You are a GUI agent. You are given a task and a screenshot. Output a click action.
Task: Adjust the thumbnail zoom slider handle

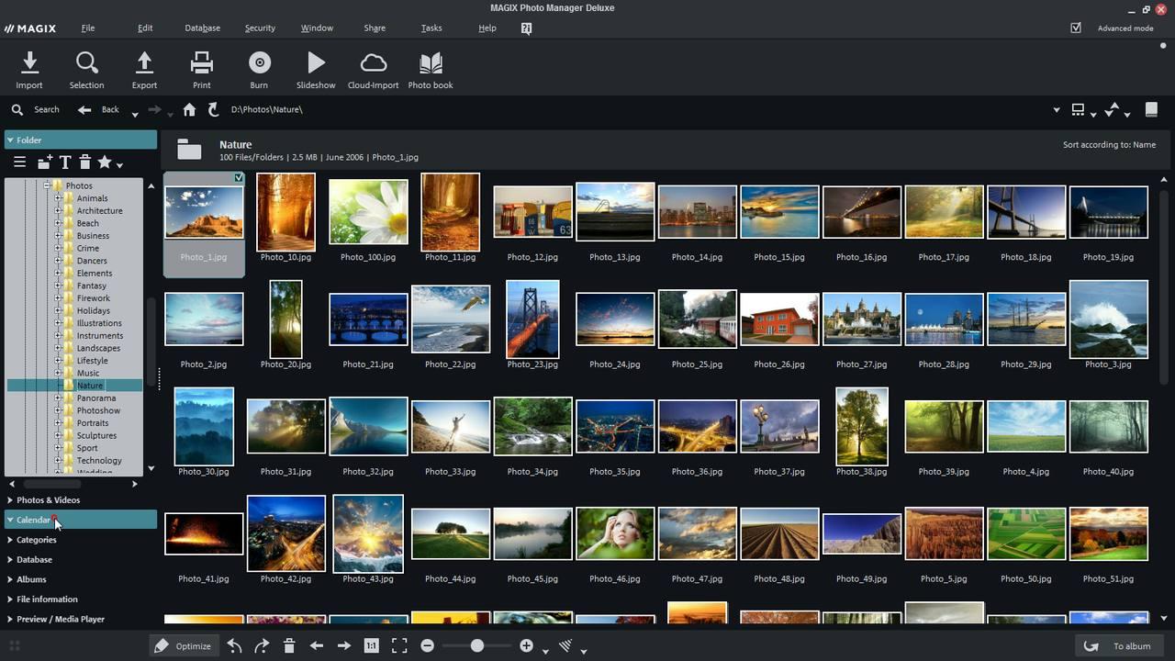pos(477,646)
